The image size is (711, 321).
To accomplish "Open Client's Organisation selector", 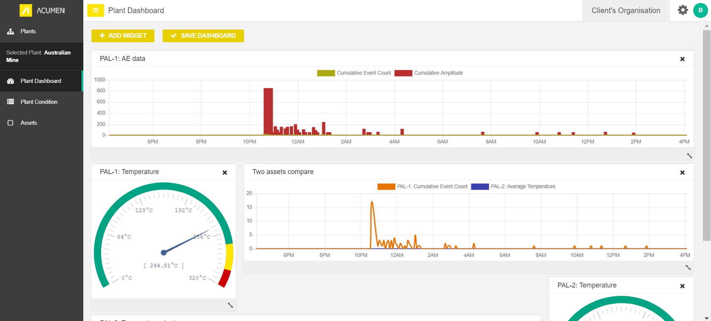I will coord(626,10).
